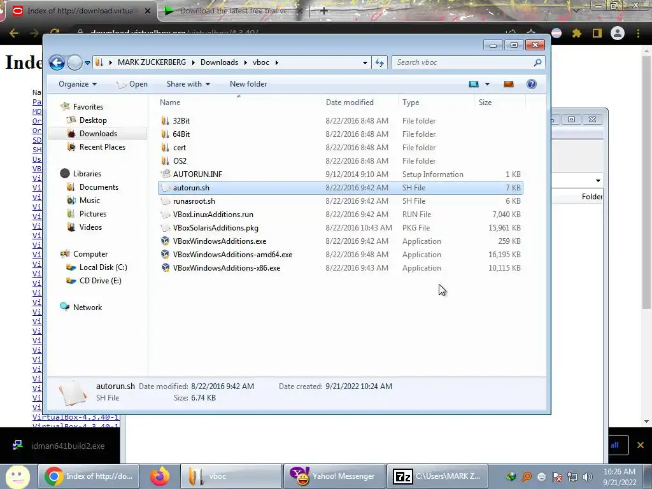Select the runasroot.sh file
The width and height of the screenshot is (652, 489).
[x=194, y=201]
